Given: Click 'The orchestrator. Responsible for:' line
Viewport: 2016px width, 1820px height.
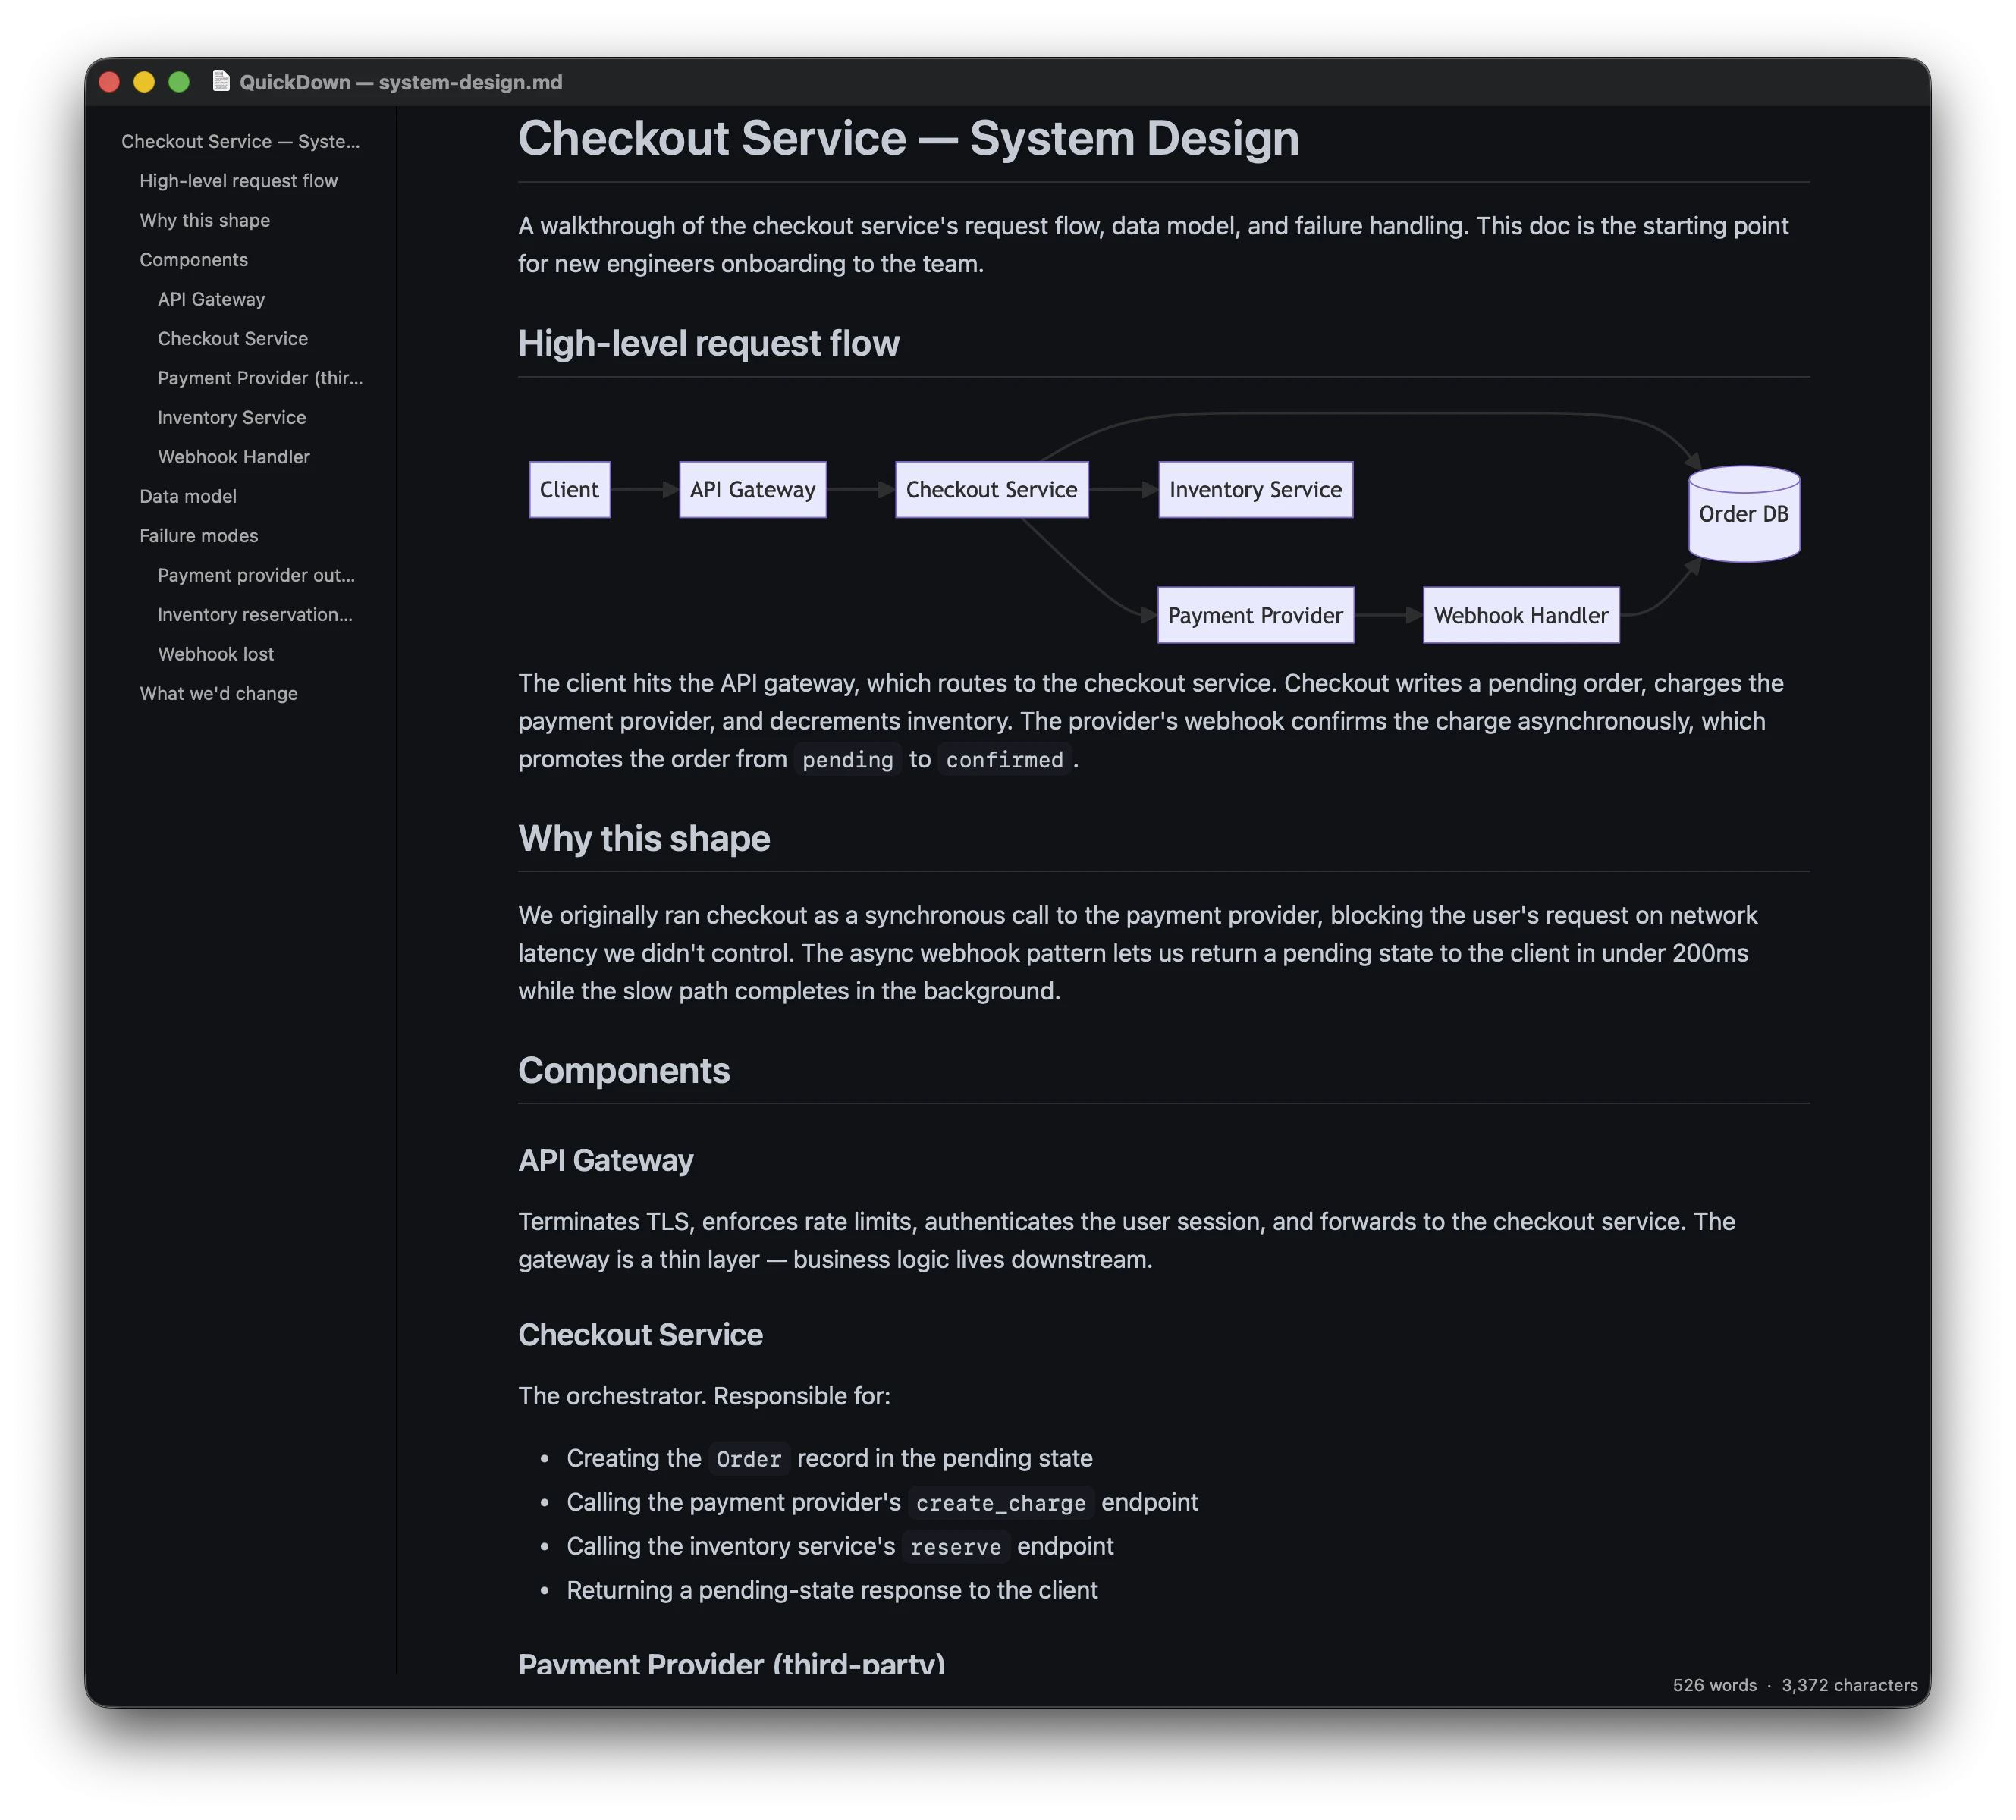Looking at the screenshot, I should (x=704, y=1397).
